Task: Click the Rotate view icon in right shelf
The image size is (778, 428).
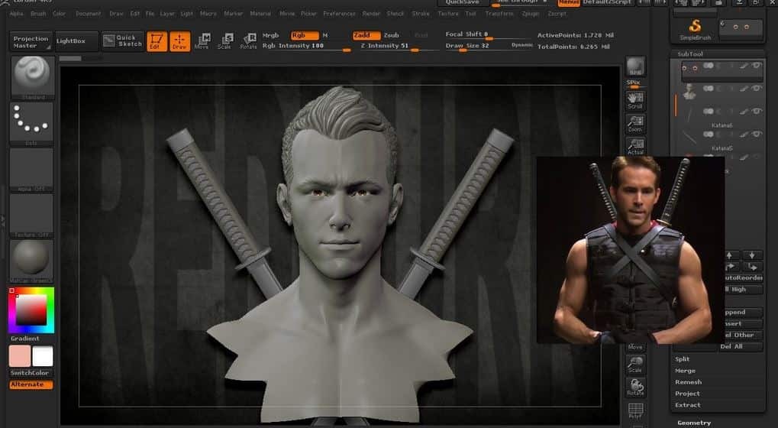Action: pos(635,387)
